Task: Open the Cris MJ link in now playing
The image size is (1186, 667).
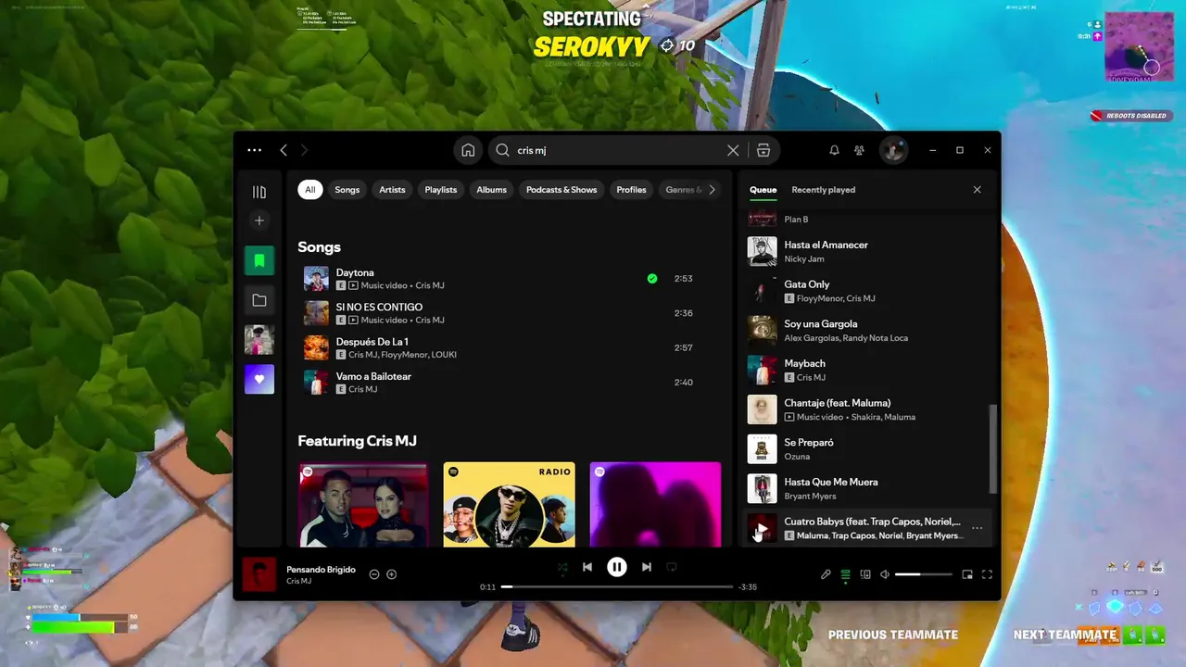Action: point(298,582)
